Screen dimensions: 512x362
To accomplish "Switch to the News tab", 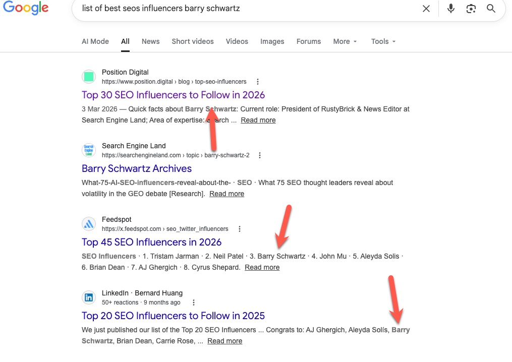I will click(150, 41).
